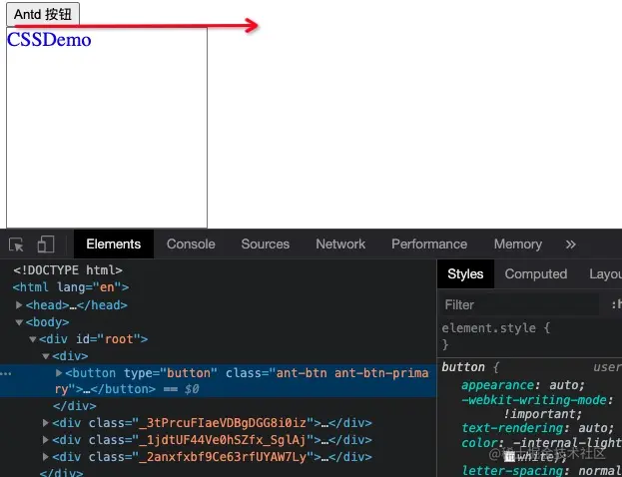
Task: Show more DevTools tabs chevron
Action: (570, 244)
